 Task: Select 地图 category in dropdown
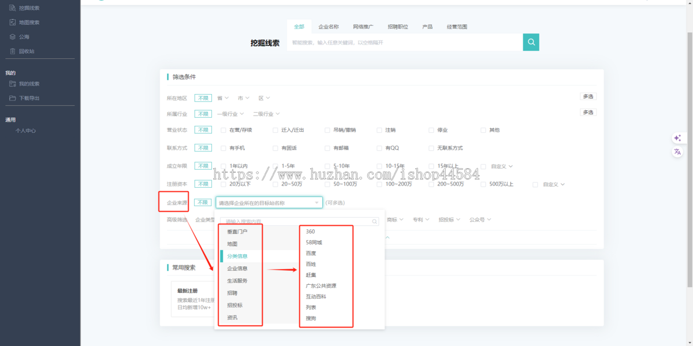tap(232, 244)
